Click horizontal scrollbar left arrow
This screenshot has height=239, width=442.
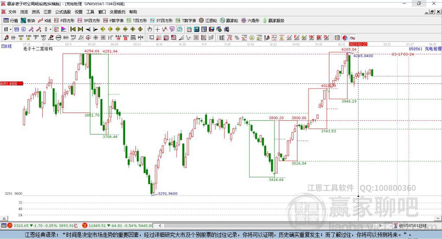(160, 226)
